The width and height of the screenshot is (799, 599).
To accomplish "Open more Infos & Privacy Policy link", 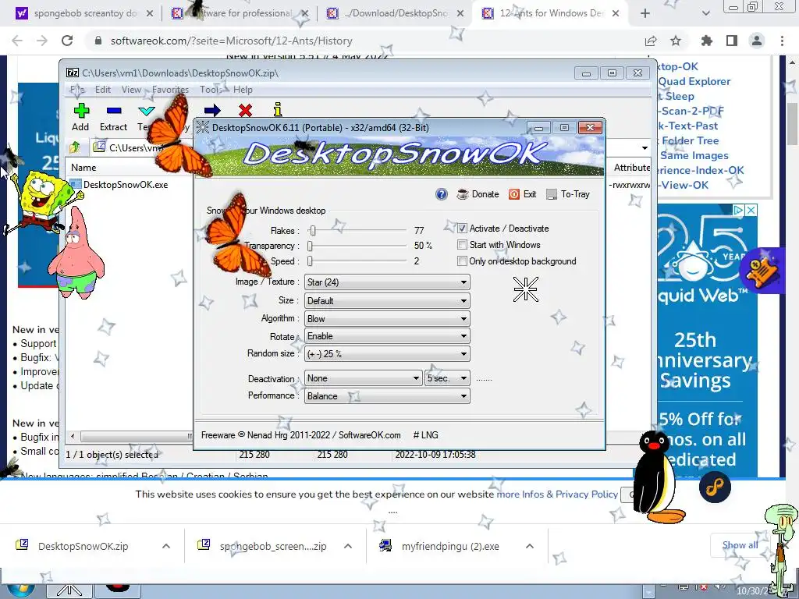I will coord(557,494).
